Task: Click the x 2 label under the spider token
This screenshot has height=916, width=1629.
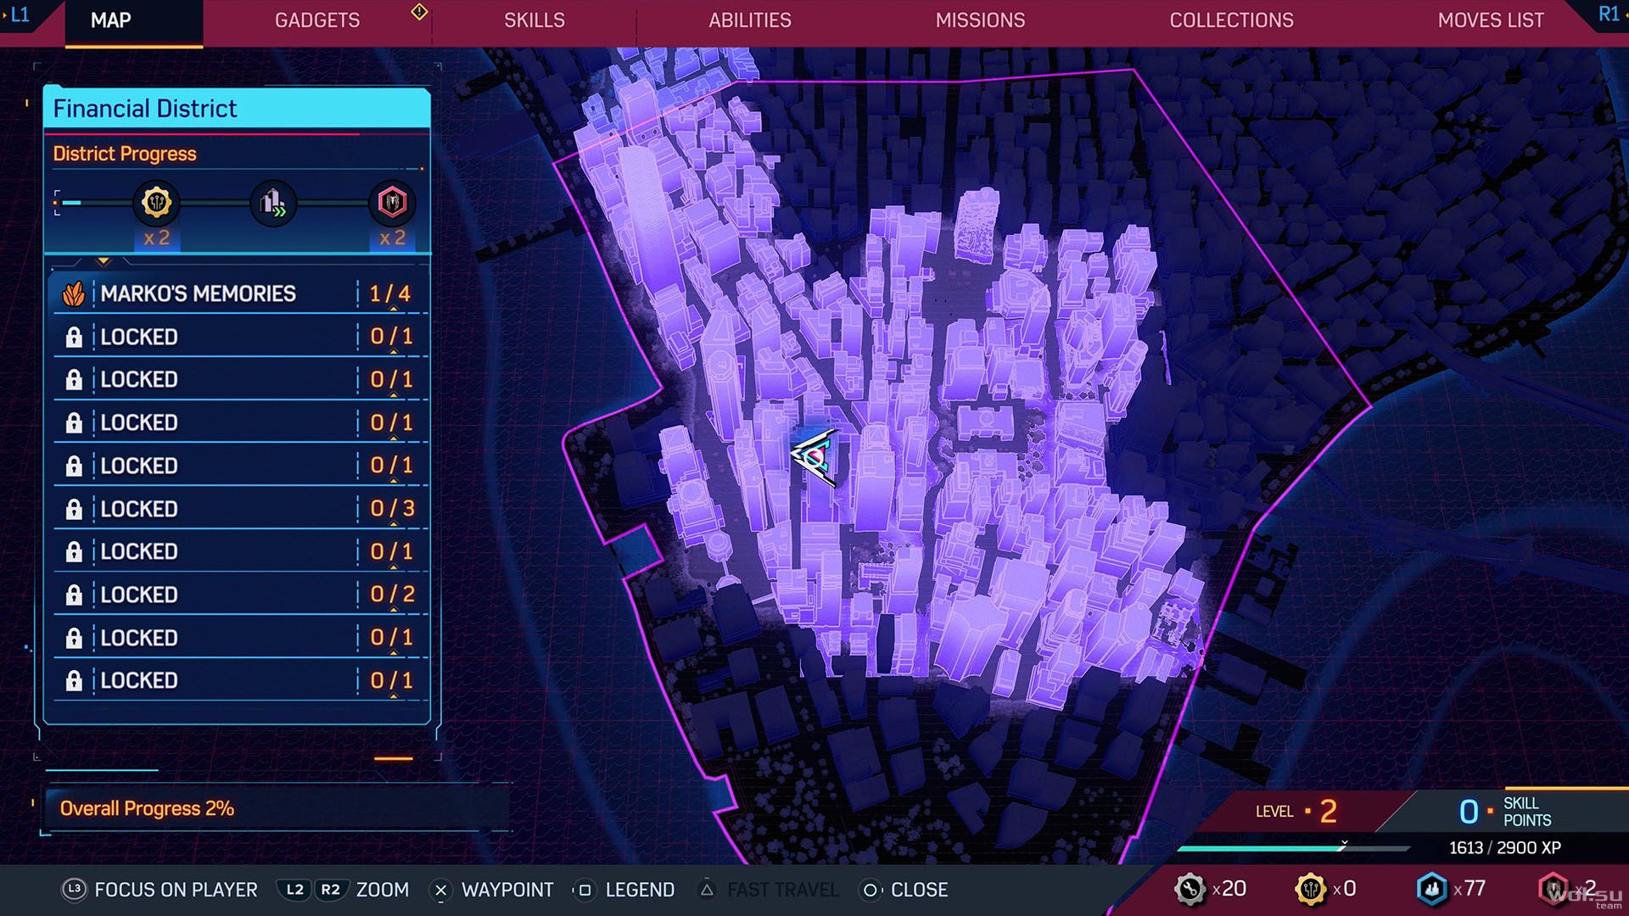Action: coord(392,238)
